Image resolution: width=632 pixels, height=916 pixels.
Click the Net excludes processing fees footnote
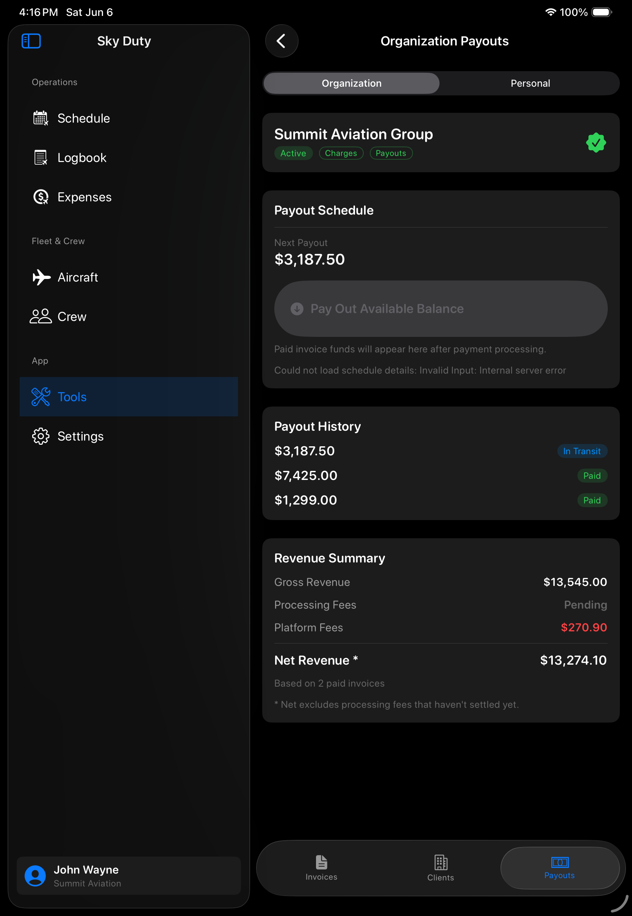[396, 705]
